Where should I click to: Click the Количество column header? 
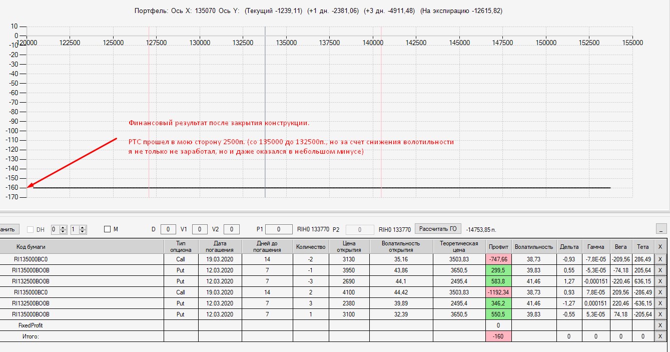[311, 246]
